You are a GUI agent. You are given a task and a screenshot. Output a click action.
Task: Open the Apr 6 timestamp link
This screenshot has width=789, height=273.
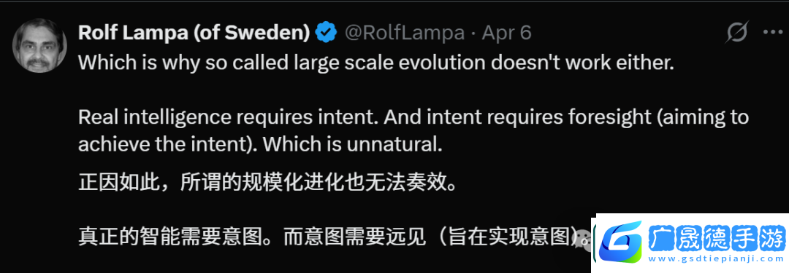click(x=507, y=33)
